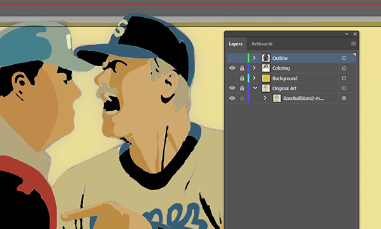Switch to the Artboards tab
The height and width of the screenshot is (229, 381).
(262, 44)
